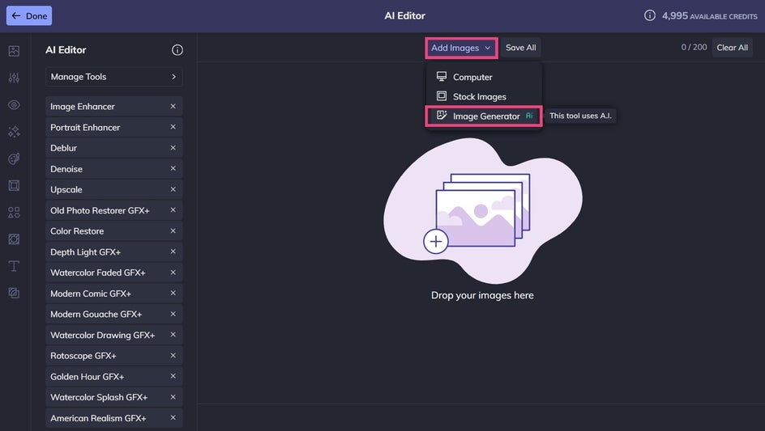Open the Textures sidebar icon
The width and height of the screenshot is (765, 431).
pos(14,239)
